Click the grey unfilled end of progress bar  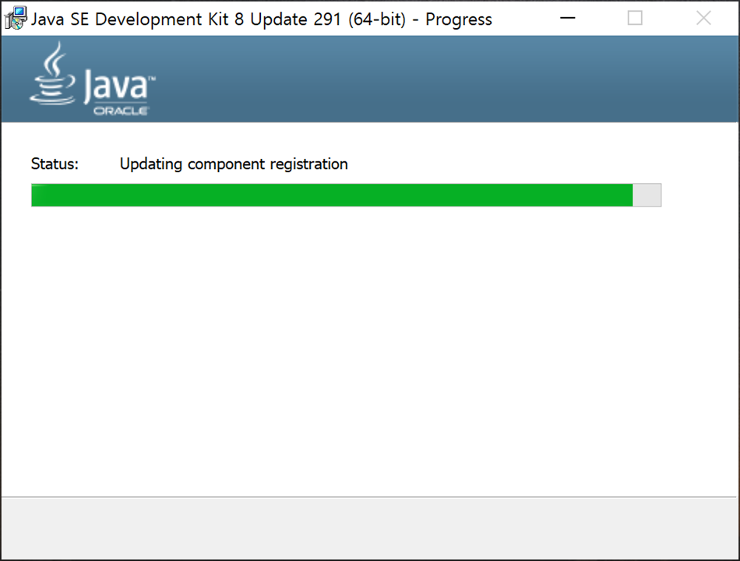point(647,195)
